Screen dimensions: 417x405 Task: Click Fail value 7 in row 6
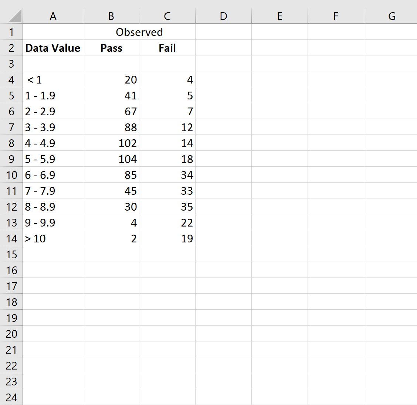(167, 111)
